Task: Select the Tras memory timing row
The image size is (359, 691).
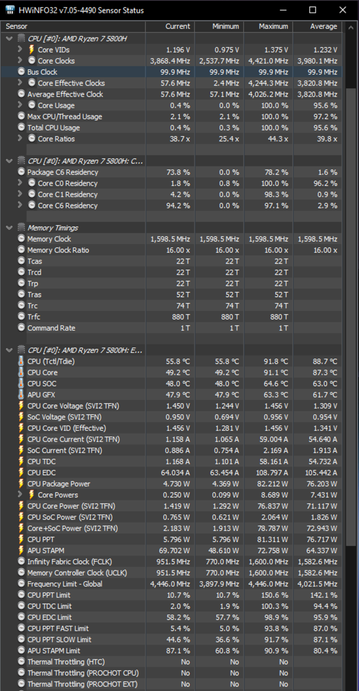Action: (x=171, y=294)
